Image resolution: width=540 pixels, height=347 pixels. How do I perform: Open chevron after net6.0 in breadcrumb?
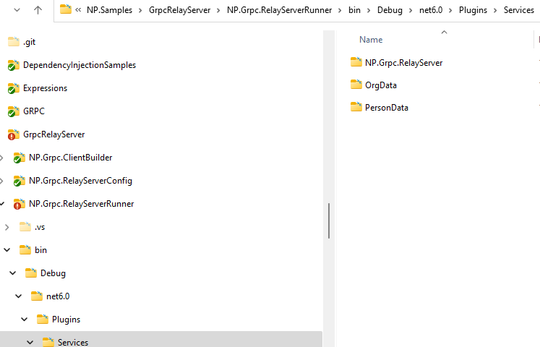(x=450, y=11)
